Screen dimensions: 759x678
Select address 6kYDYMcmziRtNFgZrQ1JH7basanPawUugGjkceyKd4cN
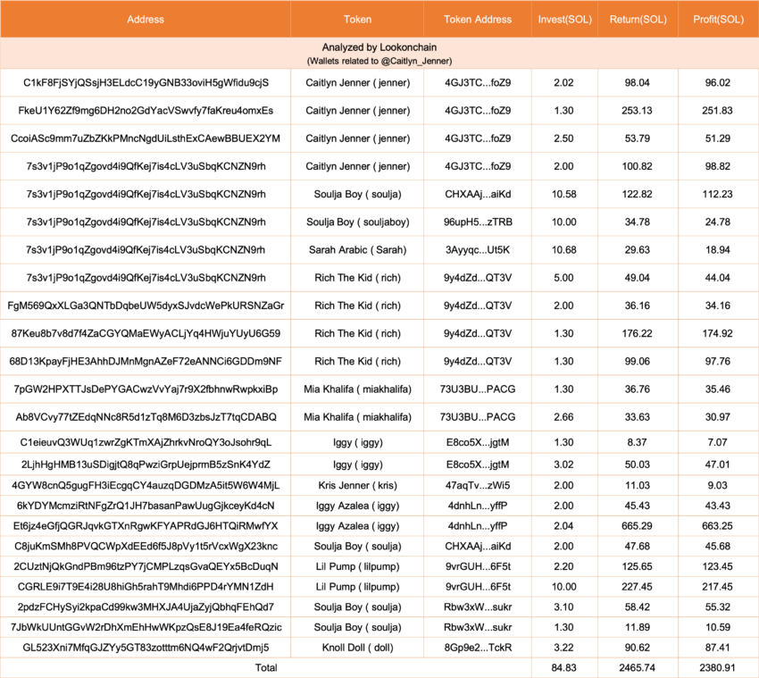click(x=146, y=506)
